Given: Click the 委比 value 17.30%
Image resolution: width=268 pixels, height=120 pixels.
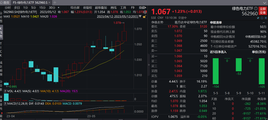Looking at the screenshot, I should point(173,27).
